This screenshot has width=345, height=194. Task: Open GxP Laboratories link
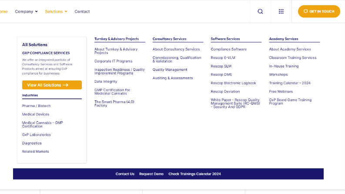(36, 134)
